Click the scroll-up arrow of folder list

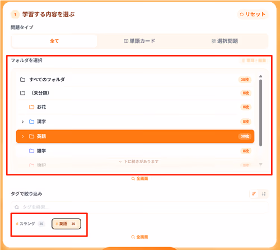click(x=261, y=76)
